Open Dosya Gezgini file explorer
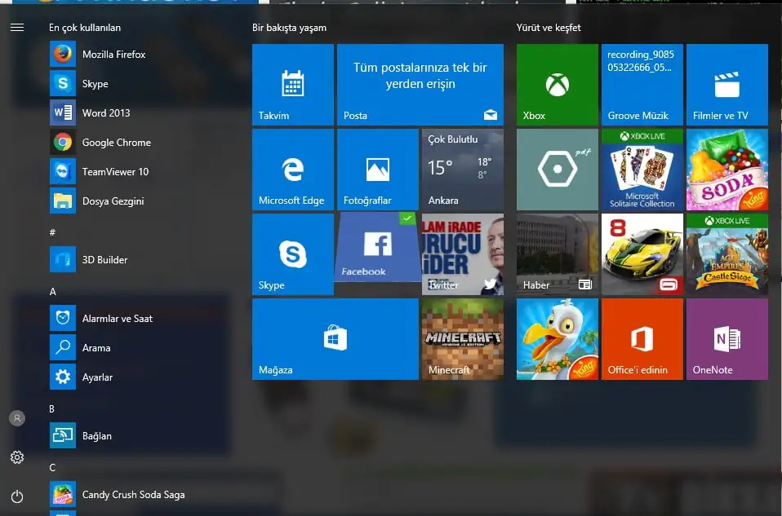 (x=113, y=201)
